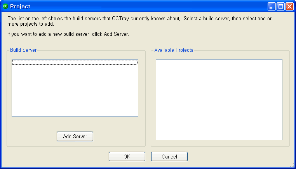Dismiss the dialog using the Cancel button
This screenshot has height=169, width=296.
[169, 157]
